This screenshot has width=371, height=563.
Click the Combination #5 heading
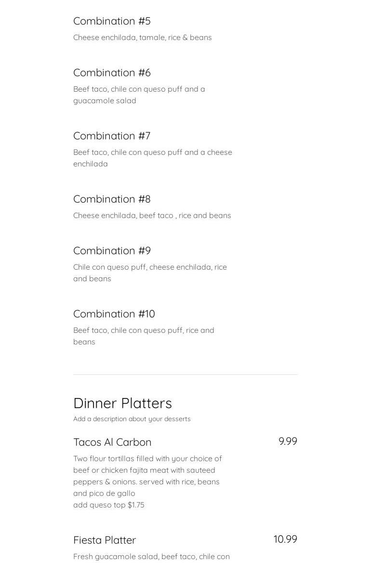[112, 21]
